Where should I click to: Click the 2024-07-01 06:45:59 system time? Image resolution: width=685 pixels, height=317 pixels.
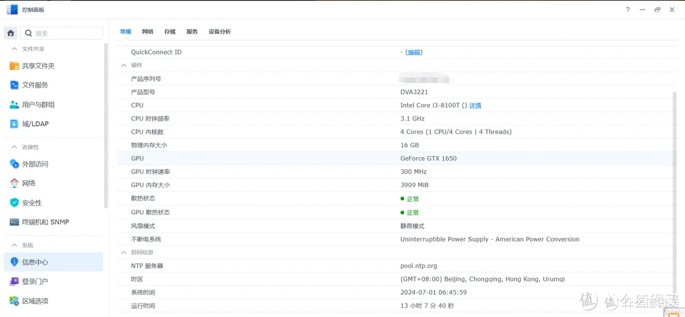433,292
